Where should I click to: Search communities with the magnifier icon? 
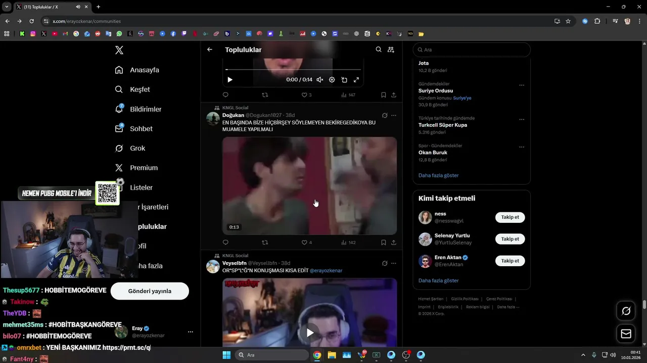coord(379,49)
